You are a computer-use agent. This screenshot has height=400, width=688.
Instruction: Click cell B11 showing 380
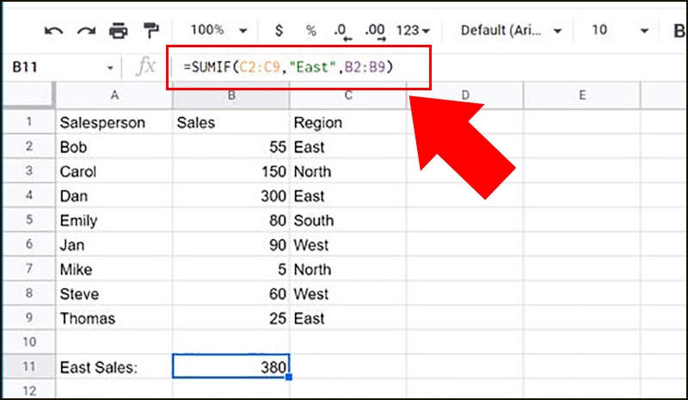(231, 367)
